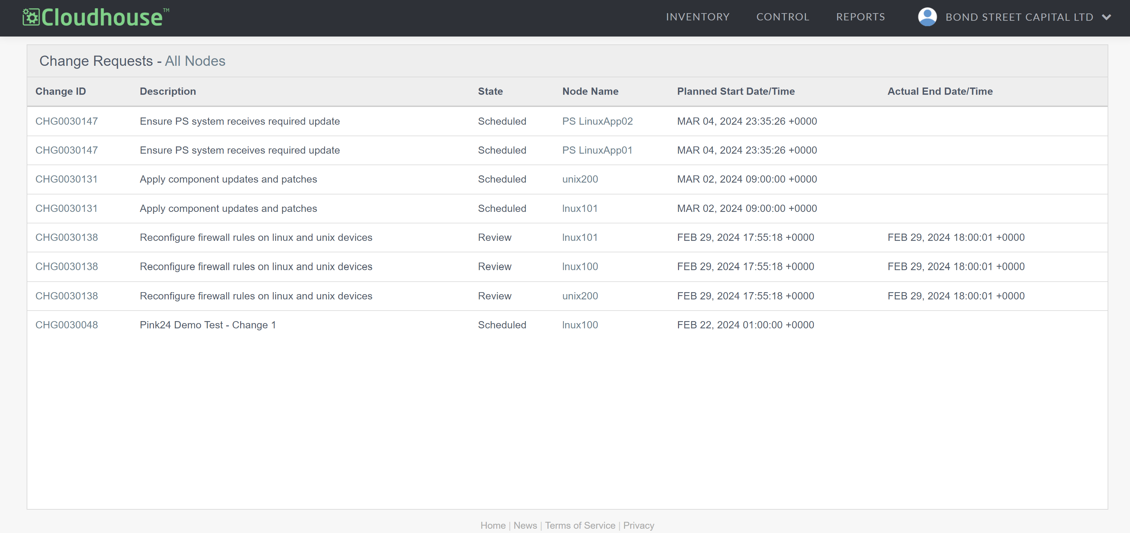Open the Terms of Service footer link
The image size is (1130, 533).
(580, 525)
